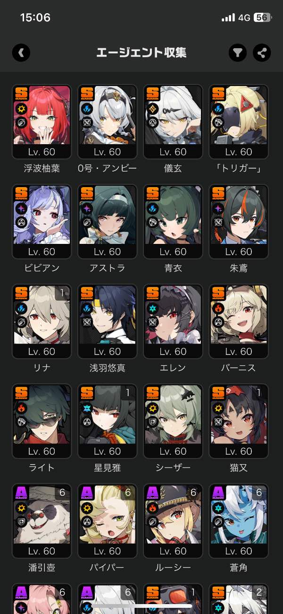Tap the share icon in header
Screen dimensions: 283x614
262,53
